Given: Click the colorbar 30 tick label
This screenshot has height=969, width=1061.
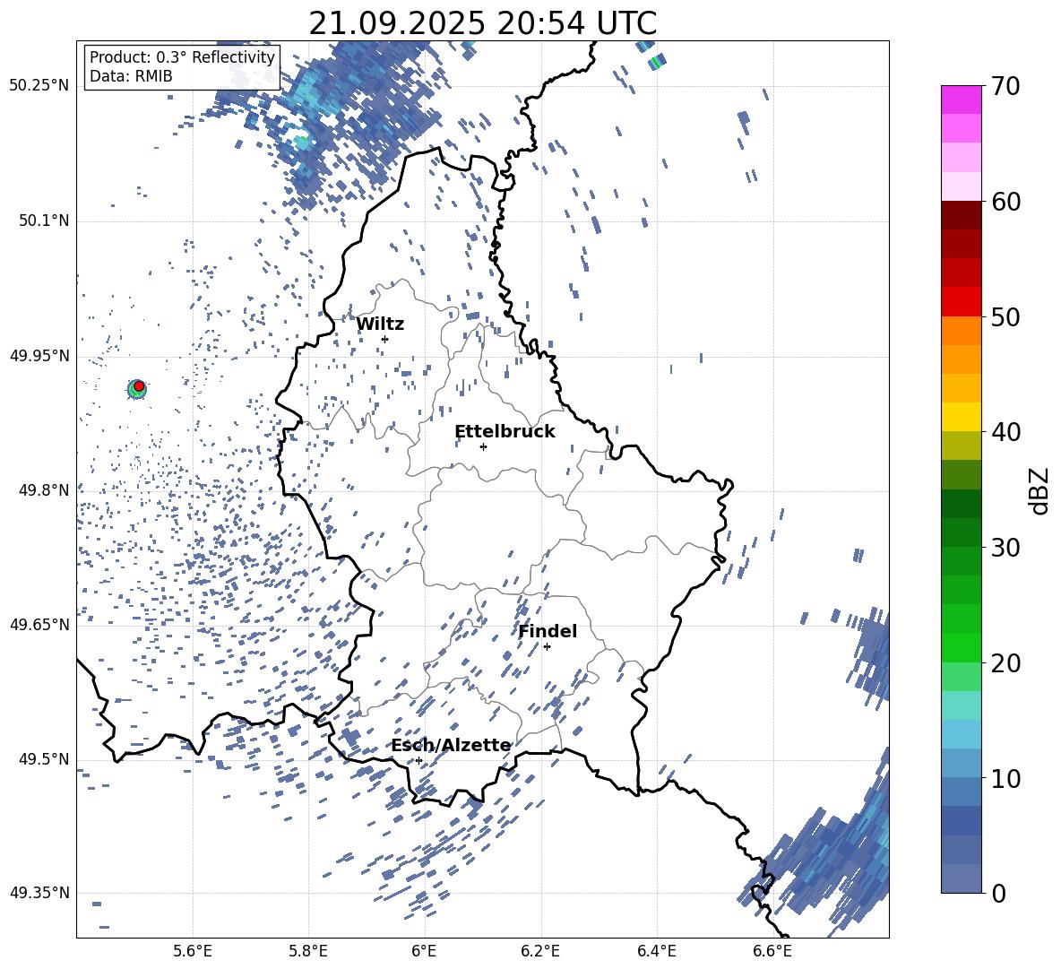Looking at the screenshot, I should point(1006,548).
